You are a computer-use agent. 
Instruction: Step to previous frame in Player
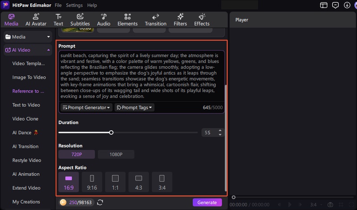click(x=279, y=205)
